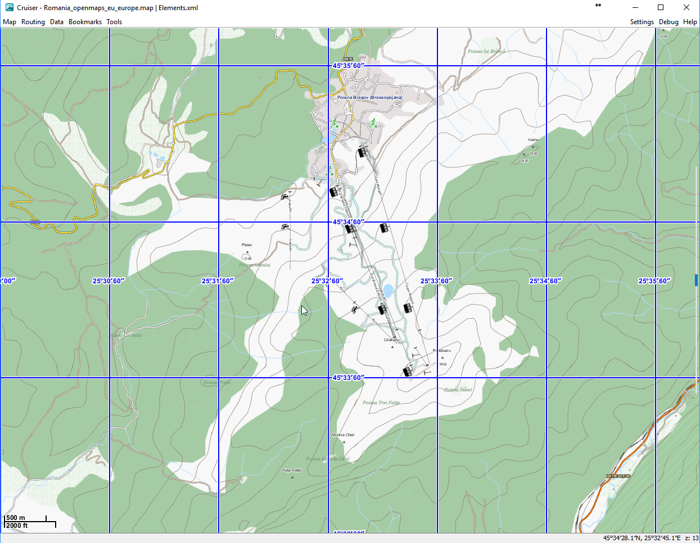The height and width of the screenshot is (543, 700).
Task: Click the Pisiac peak triangle marker
Action: [x=247, y=252]
